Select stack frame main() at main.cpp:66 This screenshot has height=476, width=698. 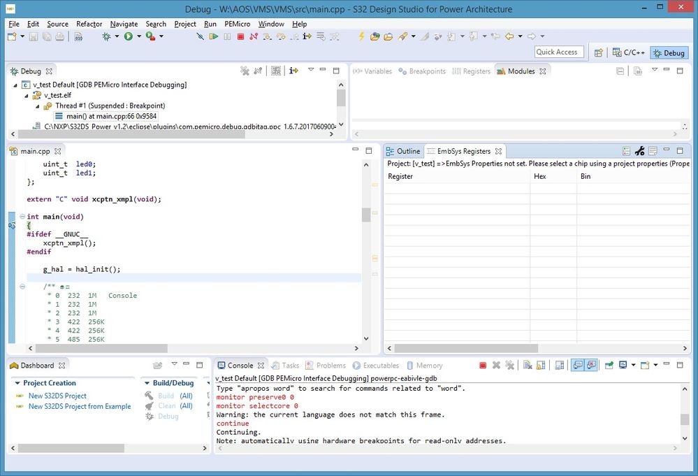106,116
